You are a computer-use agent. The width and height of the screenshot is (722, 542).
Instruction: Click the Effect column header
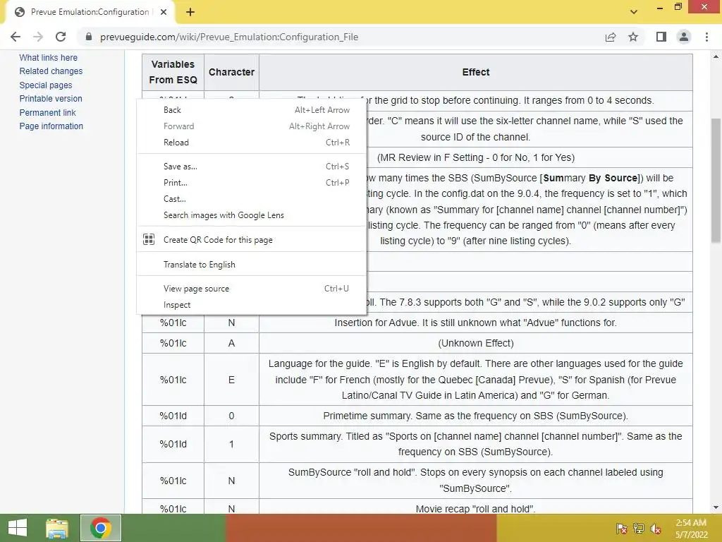[x=476, y=73]
